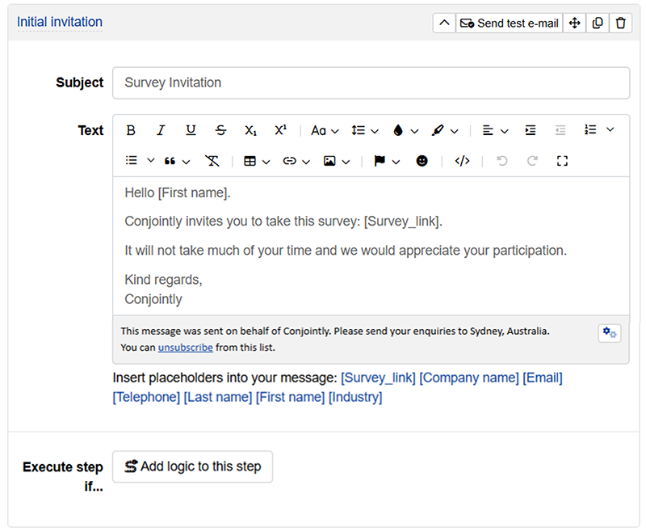The image size is (646, 532).
Task: Collapse the Initial invitation panel
Action: click(x=444, y=23)
